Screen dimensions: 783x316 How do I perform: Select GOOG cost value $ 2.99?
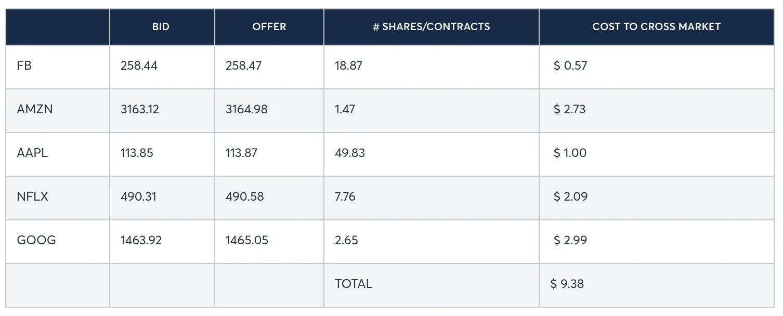coord(570,240)
